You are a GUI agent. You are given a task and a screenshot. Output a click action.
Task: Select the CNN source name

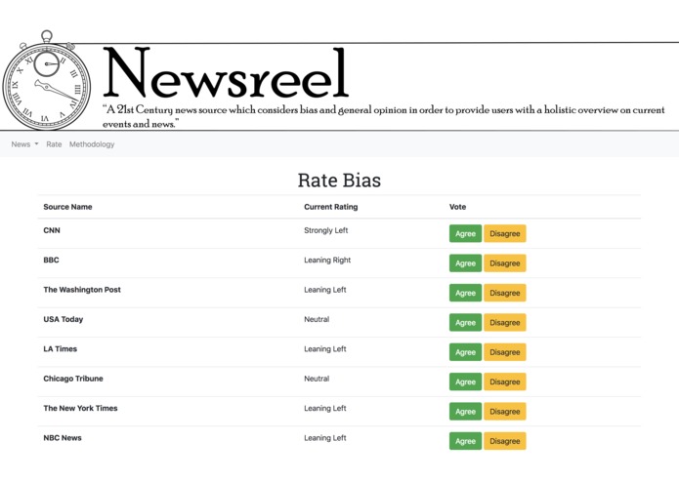pyautogui.click(x=52, y=230)
